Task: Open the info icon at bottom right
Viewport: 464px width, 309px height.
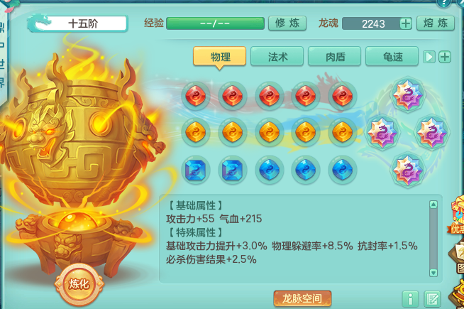Action: coord(410,299)
